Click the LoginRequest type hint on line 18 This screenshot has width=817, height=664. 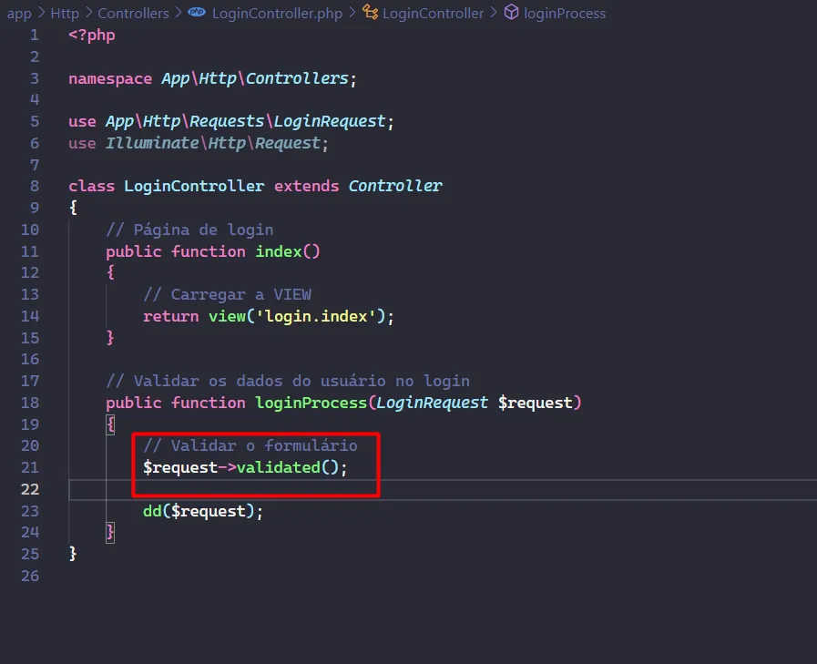(433, 403)
